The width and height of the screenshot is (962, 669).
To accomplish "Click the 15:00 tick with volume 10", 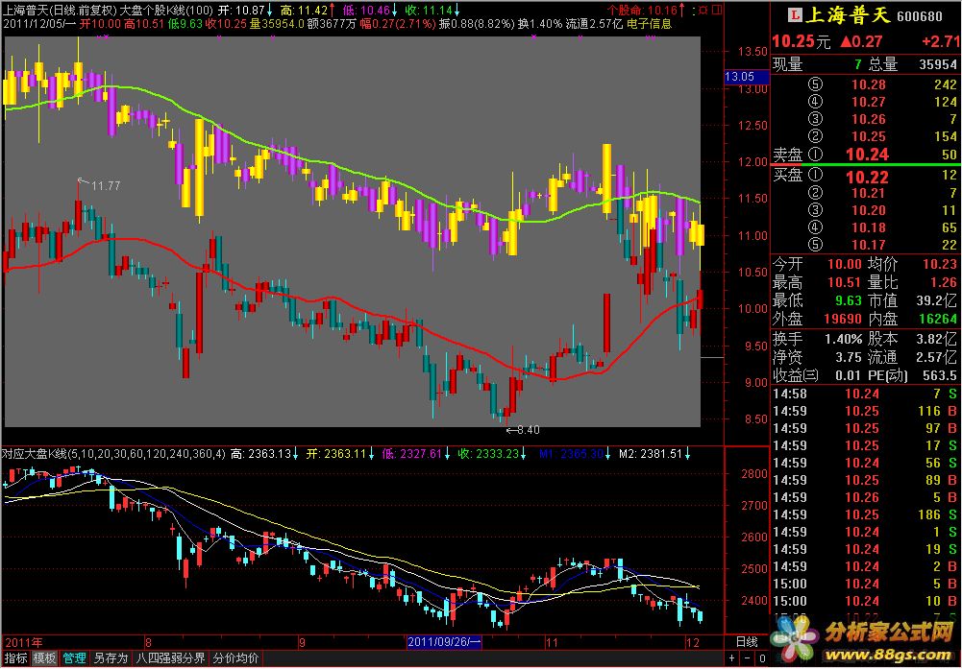I will pos(865,601).
